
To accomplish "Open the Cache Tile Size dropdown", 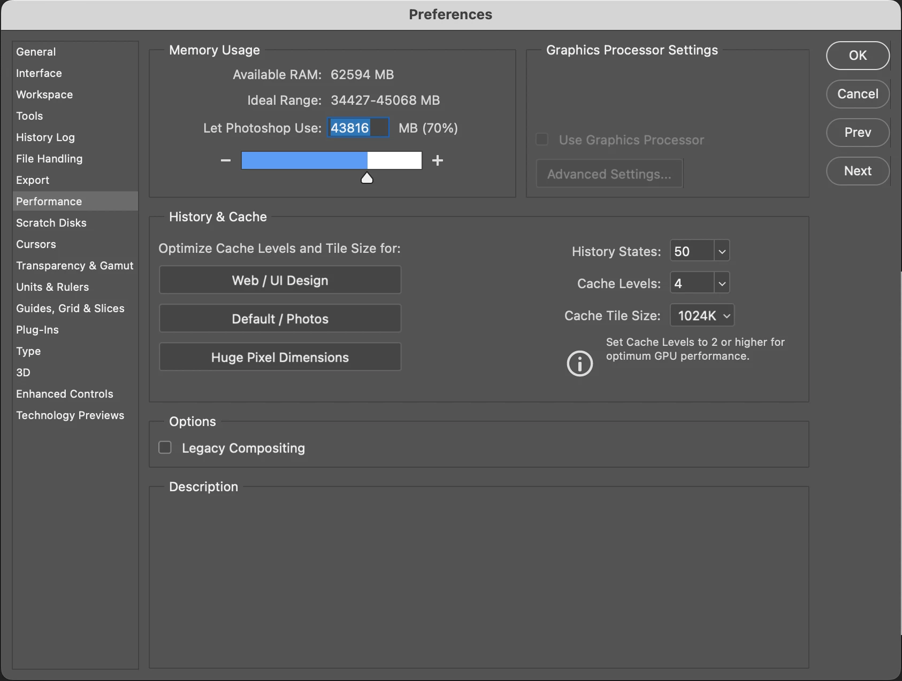I will click(x=702, y=315).
